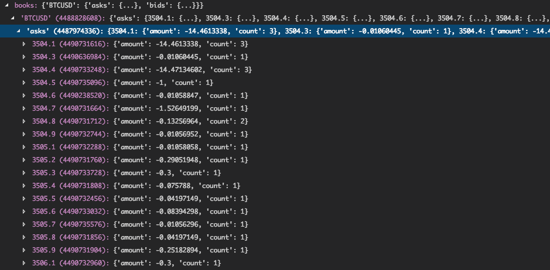This screenshot has height=270, width=550.
Task: Select the highlighted 'asks' (4487974336) row label
Action: point(66,31)
